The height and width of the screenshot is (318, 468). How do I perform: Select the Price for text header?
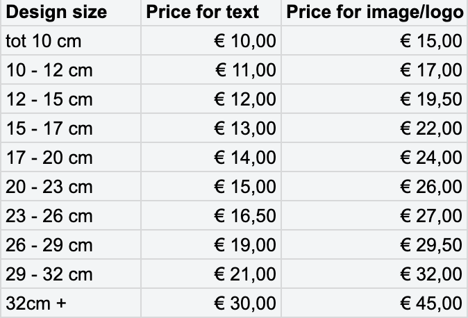click(x=201, y=12)
